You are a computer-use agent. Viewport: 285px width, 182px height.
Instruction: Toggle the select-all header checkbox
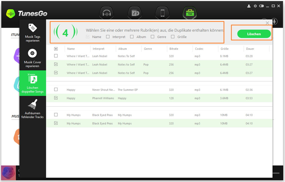coord(56,49)
